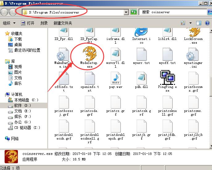Open 文档 (E:) drive
The width and height of the screenshot is (212, 170).
pos(20,111)
